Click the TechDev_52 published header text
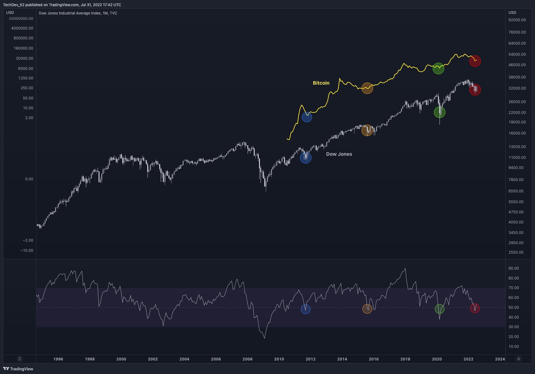 point(62,5)
